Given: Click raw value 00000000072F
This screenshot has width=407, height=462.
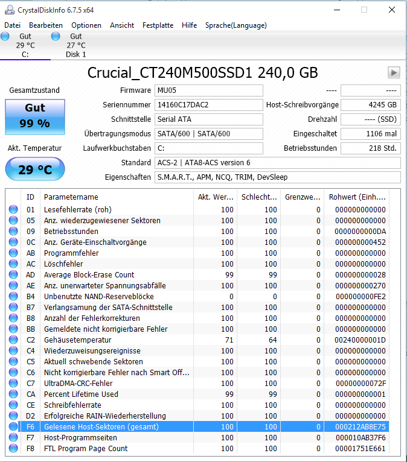Looking at the screenshot, I should [361, 384].
